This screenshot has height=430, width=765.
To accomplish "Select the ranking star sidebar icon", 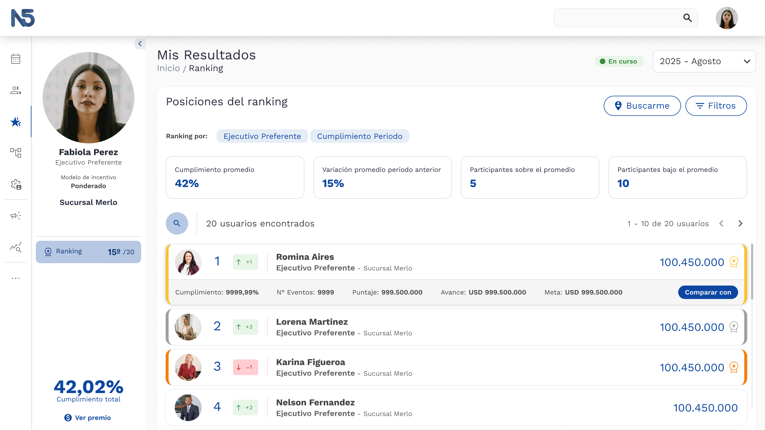I will click(x=15, y=121).
